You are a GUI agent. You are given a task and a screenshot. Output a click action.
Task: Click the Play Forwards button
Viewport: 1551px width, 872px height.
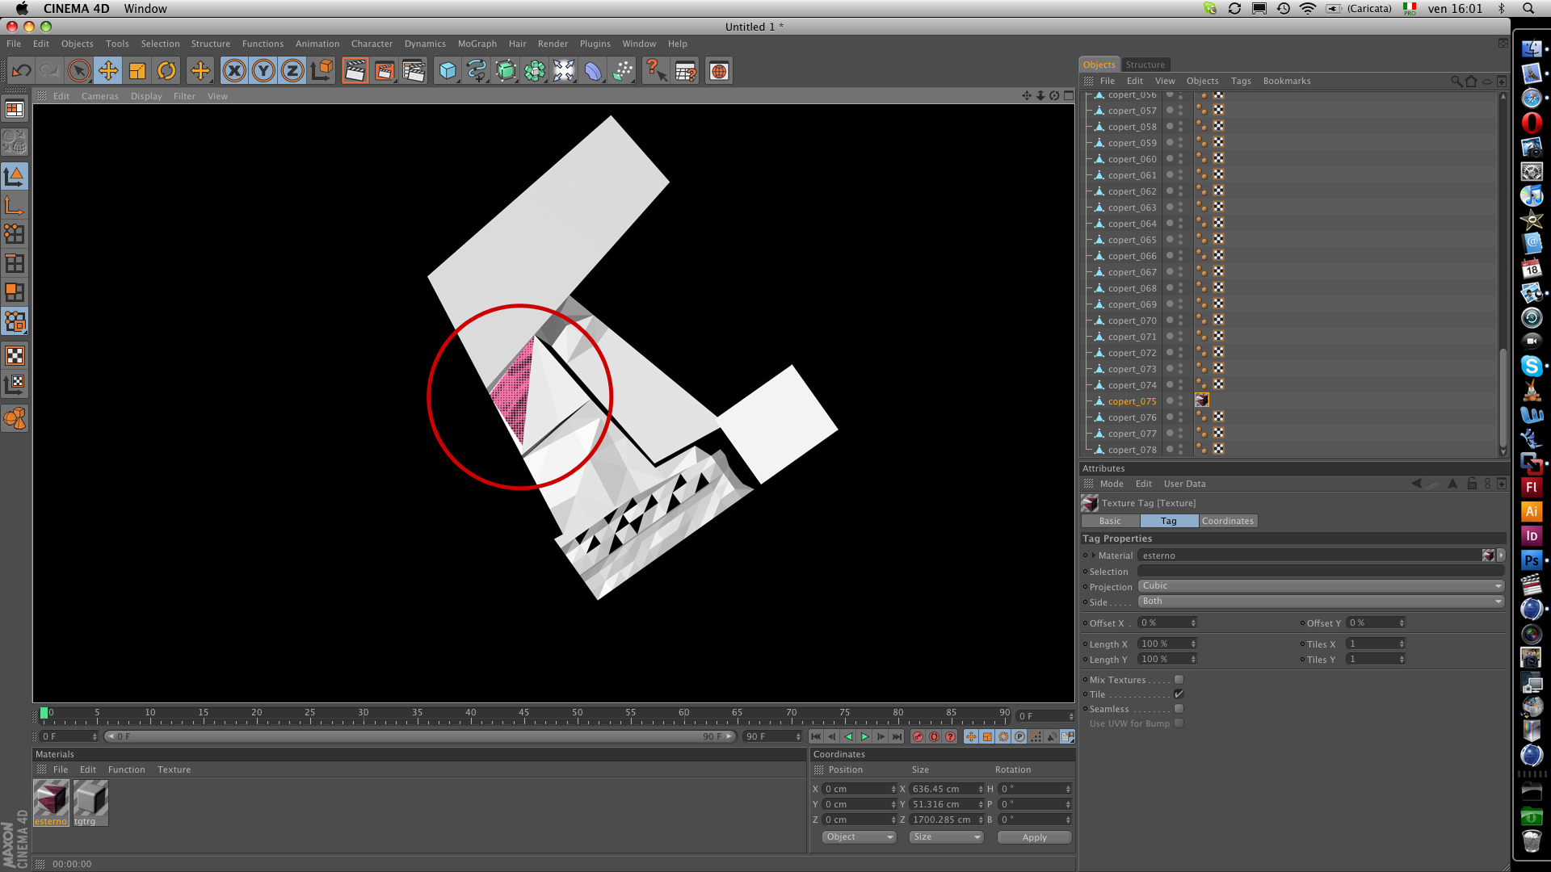(x=864, y=736)
